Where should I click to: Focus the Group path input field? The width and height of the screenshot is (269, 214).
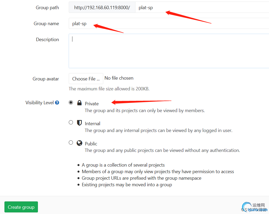[x=201, y=8]
